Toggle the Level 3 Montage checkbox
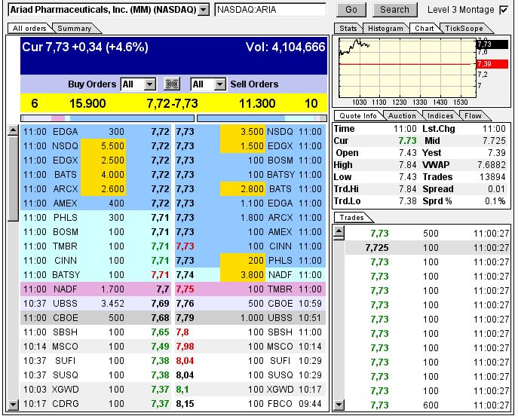 point(504,10)
